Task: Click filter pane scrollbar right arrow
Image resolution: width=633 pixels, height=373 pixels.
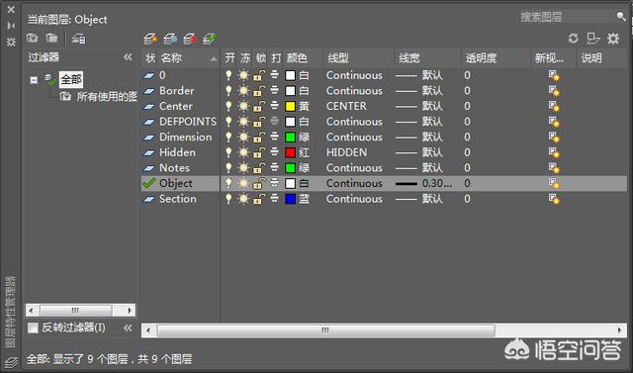Action: (x=130, y=311)
